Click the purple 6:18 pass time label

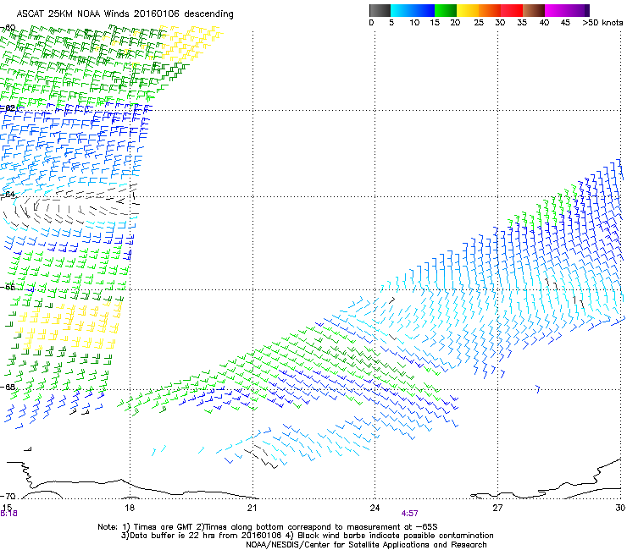(8, 514)
